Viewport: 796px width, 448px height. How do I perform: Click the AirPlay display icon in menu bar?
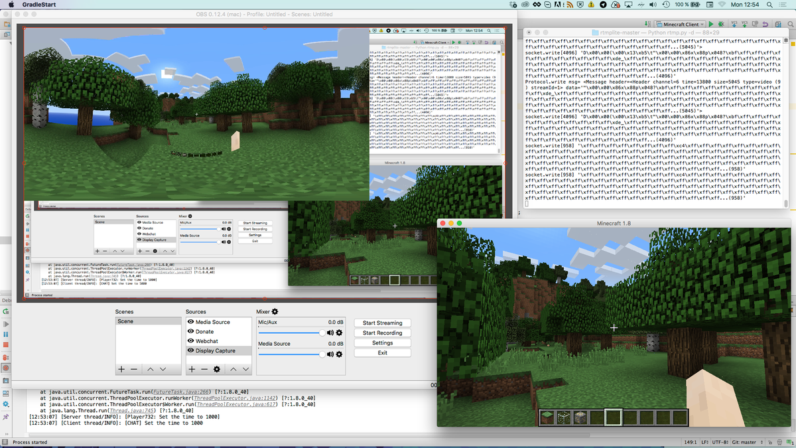click(629, 5)
